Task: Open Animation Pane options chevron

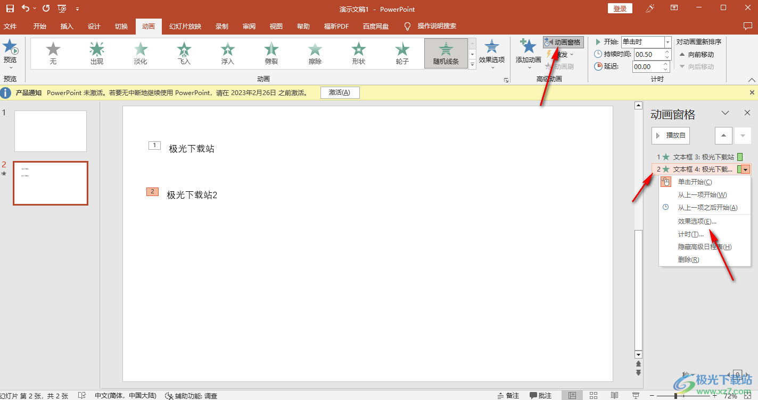Action: tap(725, 113)
